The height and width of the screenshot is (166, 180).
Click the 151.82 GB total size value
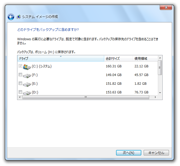114,83
